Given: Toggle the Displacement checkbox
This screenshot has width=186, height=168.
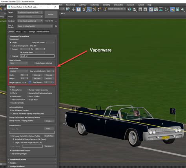Looking at the screenshot, I should click(11, 96).
